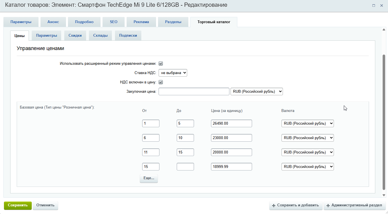Uncheck the 'НДС включен в цену' checkbox
The height and width of the screenshot is (214, 388).
pyautogui.click(x=161, y=82)
